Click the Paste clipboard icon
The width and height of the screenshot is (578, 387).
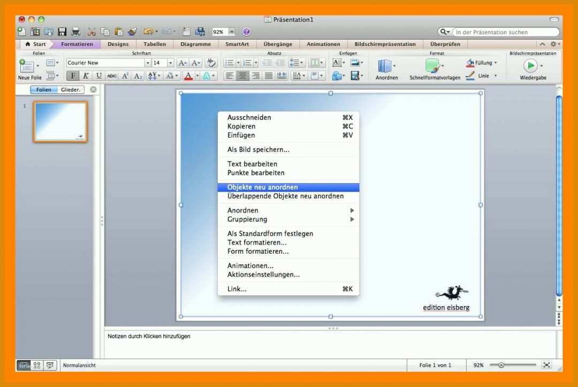pos(119,32)
